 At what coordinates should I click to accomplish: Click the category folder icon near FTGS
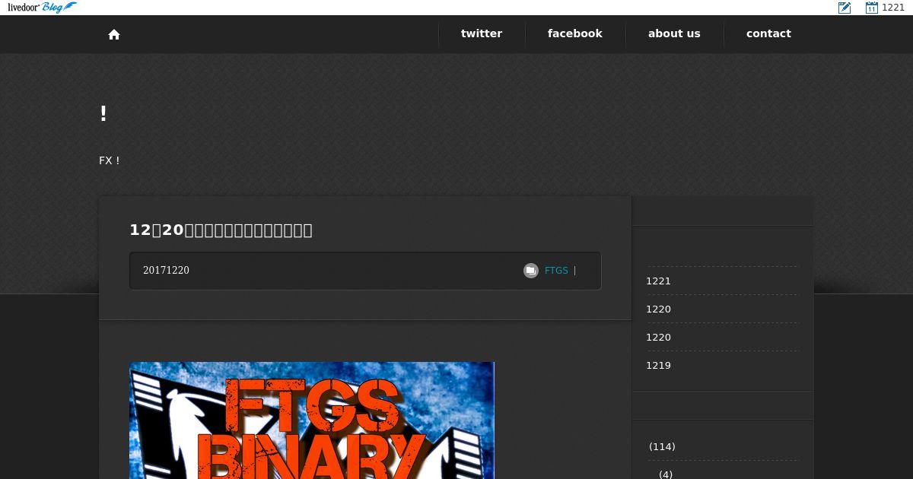click(x=531, y=271)
